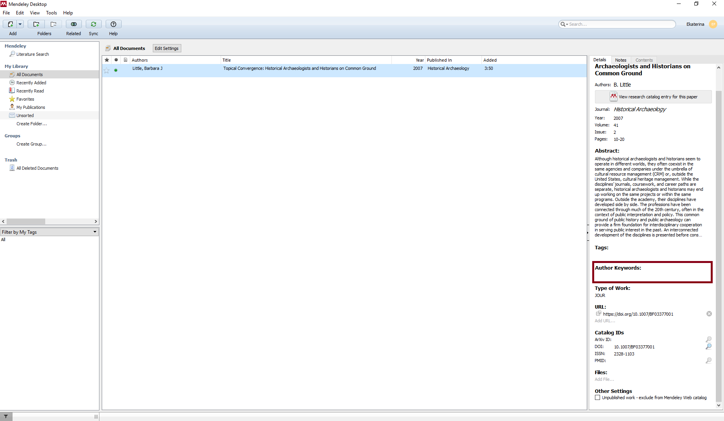
Task: Select Recently Added in the sidebar
Action: click(x=31, y=83)
